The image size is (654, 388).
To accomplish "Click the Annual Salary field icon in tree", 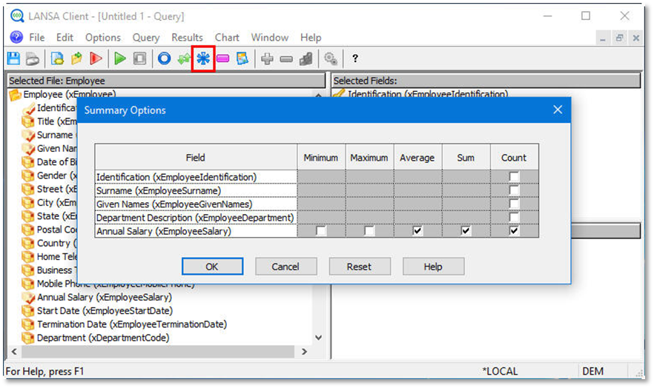I will pos(28,297).
